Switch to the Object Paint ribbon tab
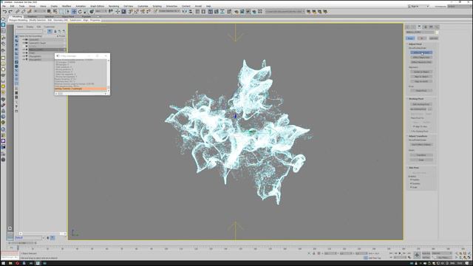The width and height of the screenshot is (473, 266). coord(68,16)
